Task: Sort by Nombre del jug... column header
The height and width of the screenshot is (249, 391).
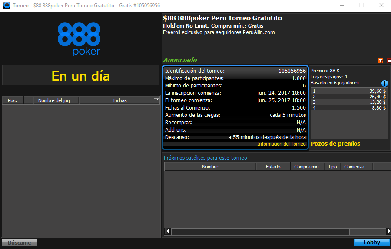Action: coord(56,100)
